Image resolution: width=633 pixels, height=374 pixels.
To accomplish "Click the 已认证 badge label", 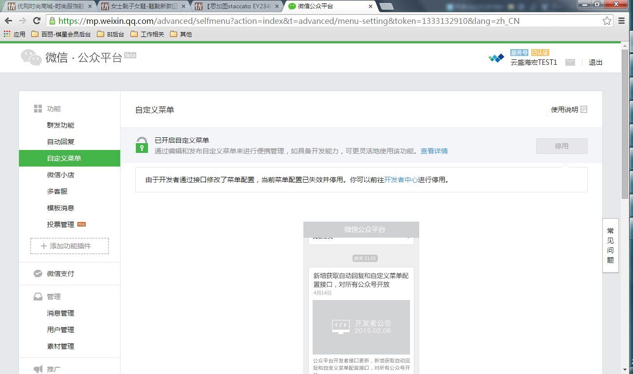I will [540, 53].
